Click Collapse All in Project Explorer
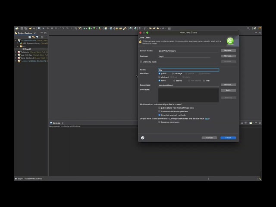276x207 pixels. click(x=30, y=37)
